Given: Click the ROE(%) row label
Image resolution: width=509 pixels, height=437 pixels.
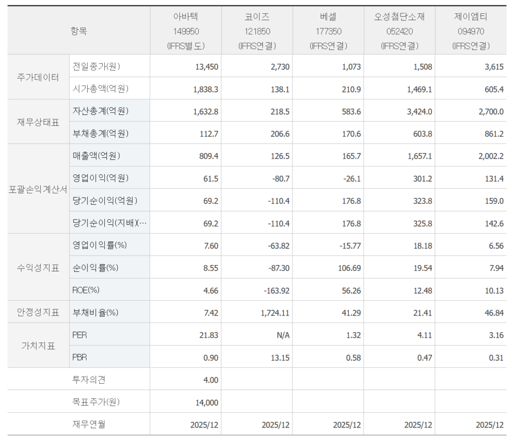Looking at the screenshot, I should coord(85,290).
